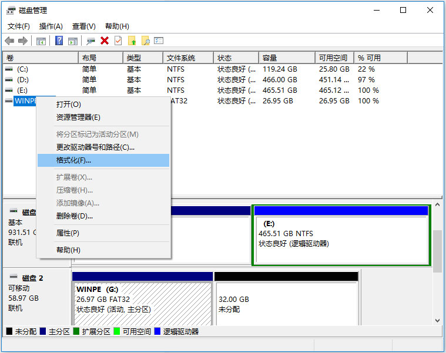Click the folder with magnifier icon
The height and width of the screenshot is (353, 446).
click(145, 41)
